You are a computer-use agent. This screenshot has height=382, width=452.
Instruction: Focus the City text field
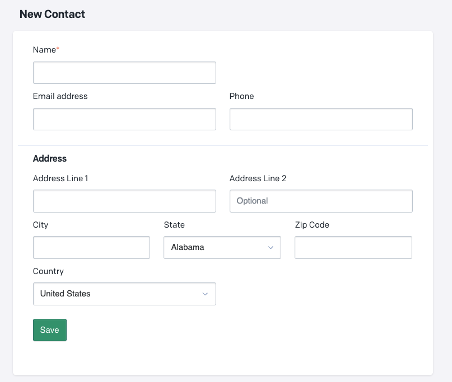(91, 247)
